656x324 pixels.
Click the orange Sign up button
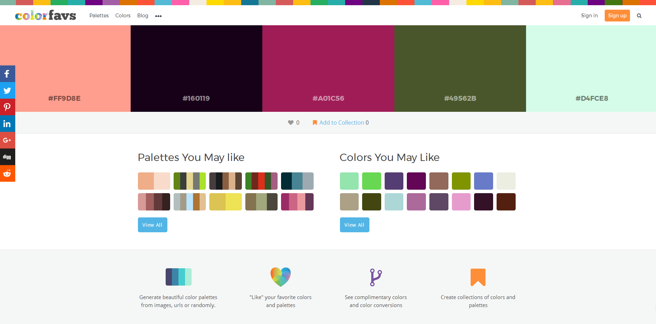[x=617, y=16]
